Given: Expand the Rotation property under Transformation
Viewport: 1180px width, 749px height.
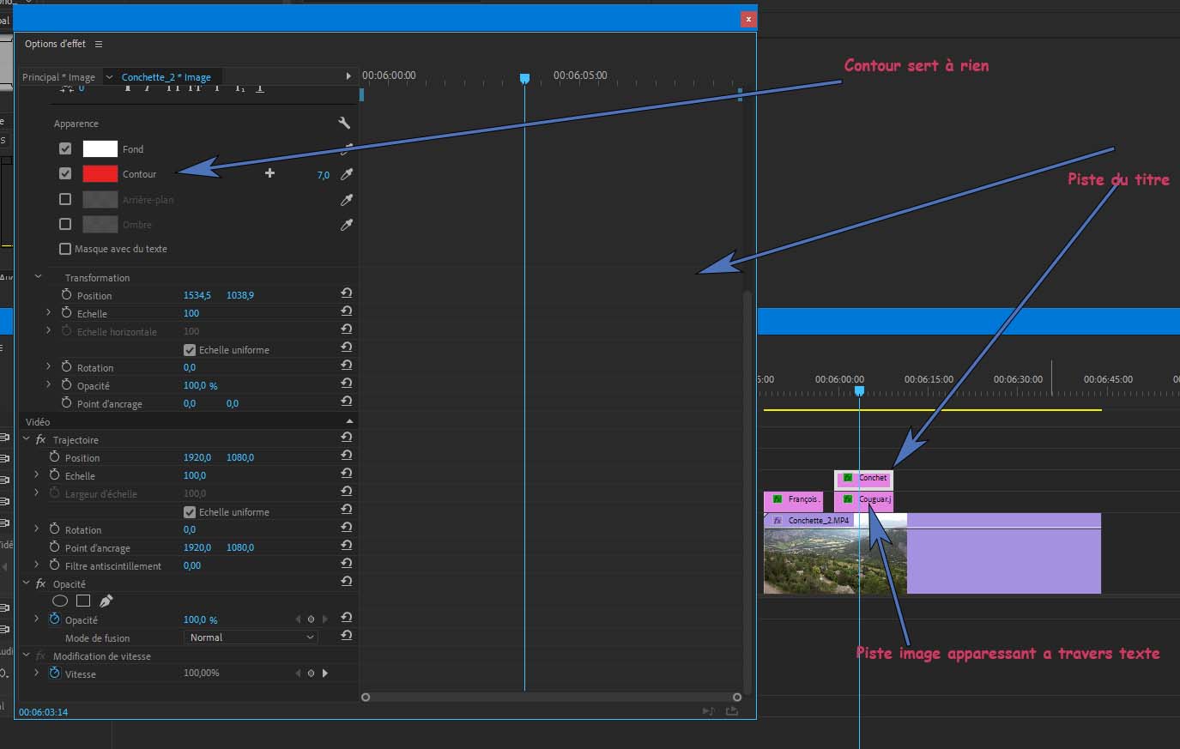Looking at the screenshot, I should click(x=49, y=367).
